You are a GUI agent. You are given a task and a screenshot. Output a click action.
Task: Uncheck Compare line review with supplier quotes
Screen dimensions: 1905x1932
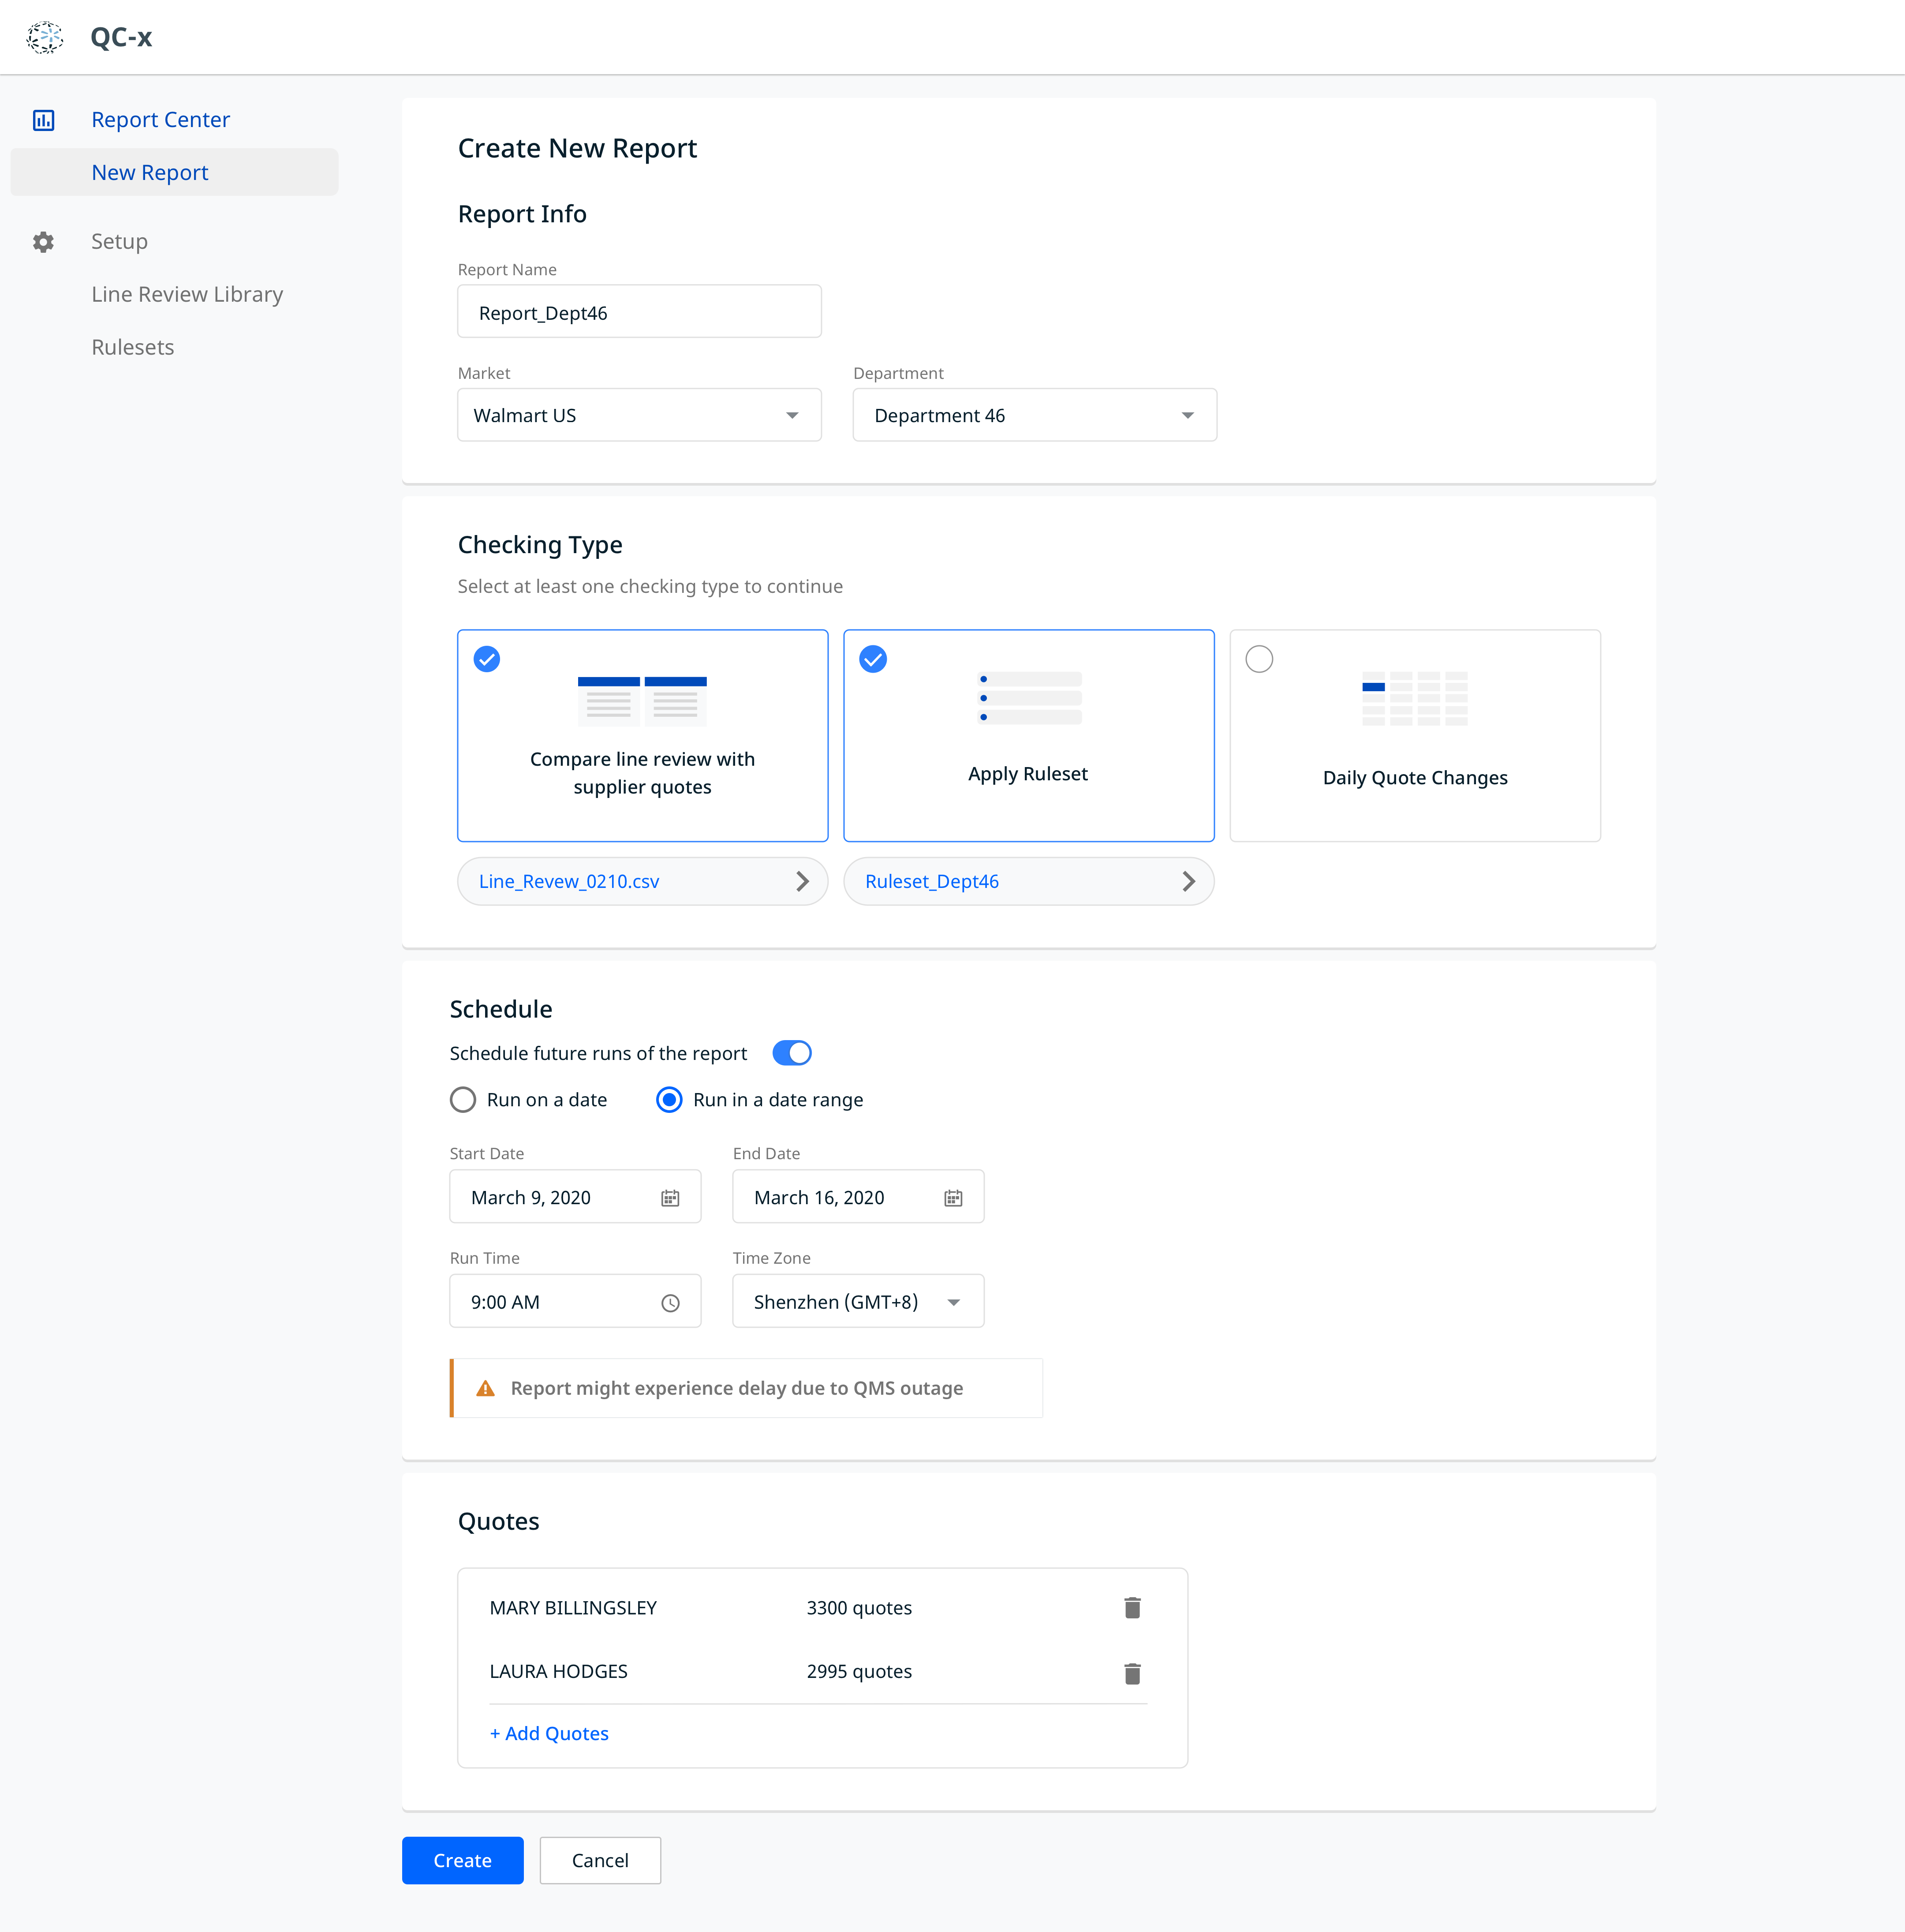click(487, 660)
